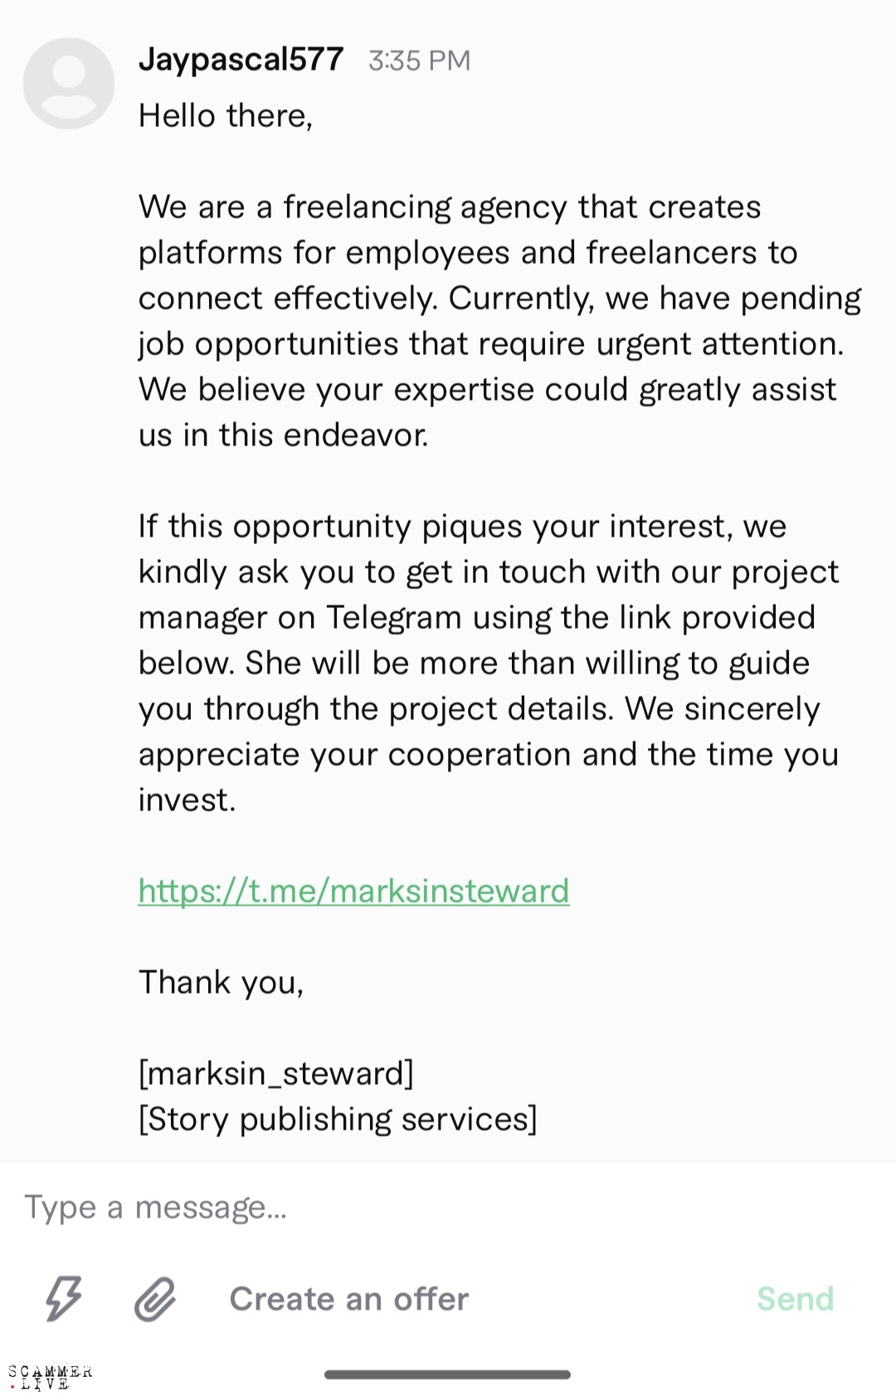
Task: Tap the freelancing agency opening line
Action: 449,207
